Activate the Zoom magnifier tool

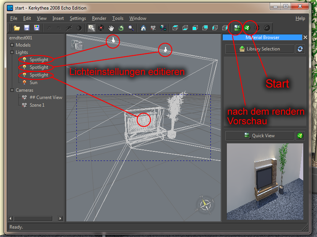(131, 28)
